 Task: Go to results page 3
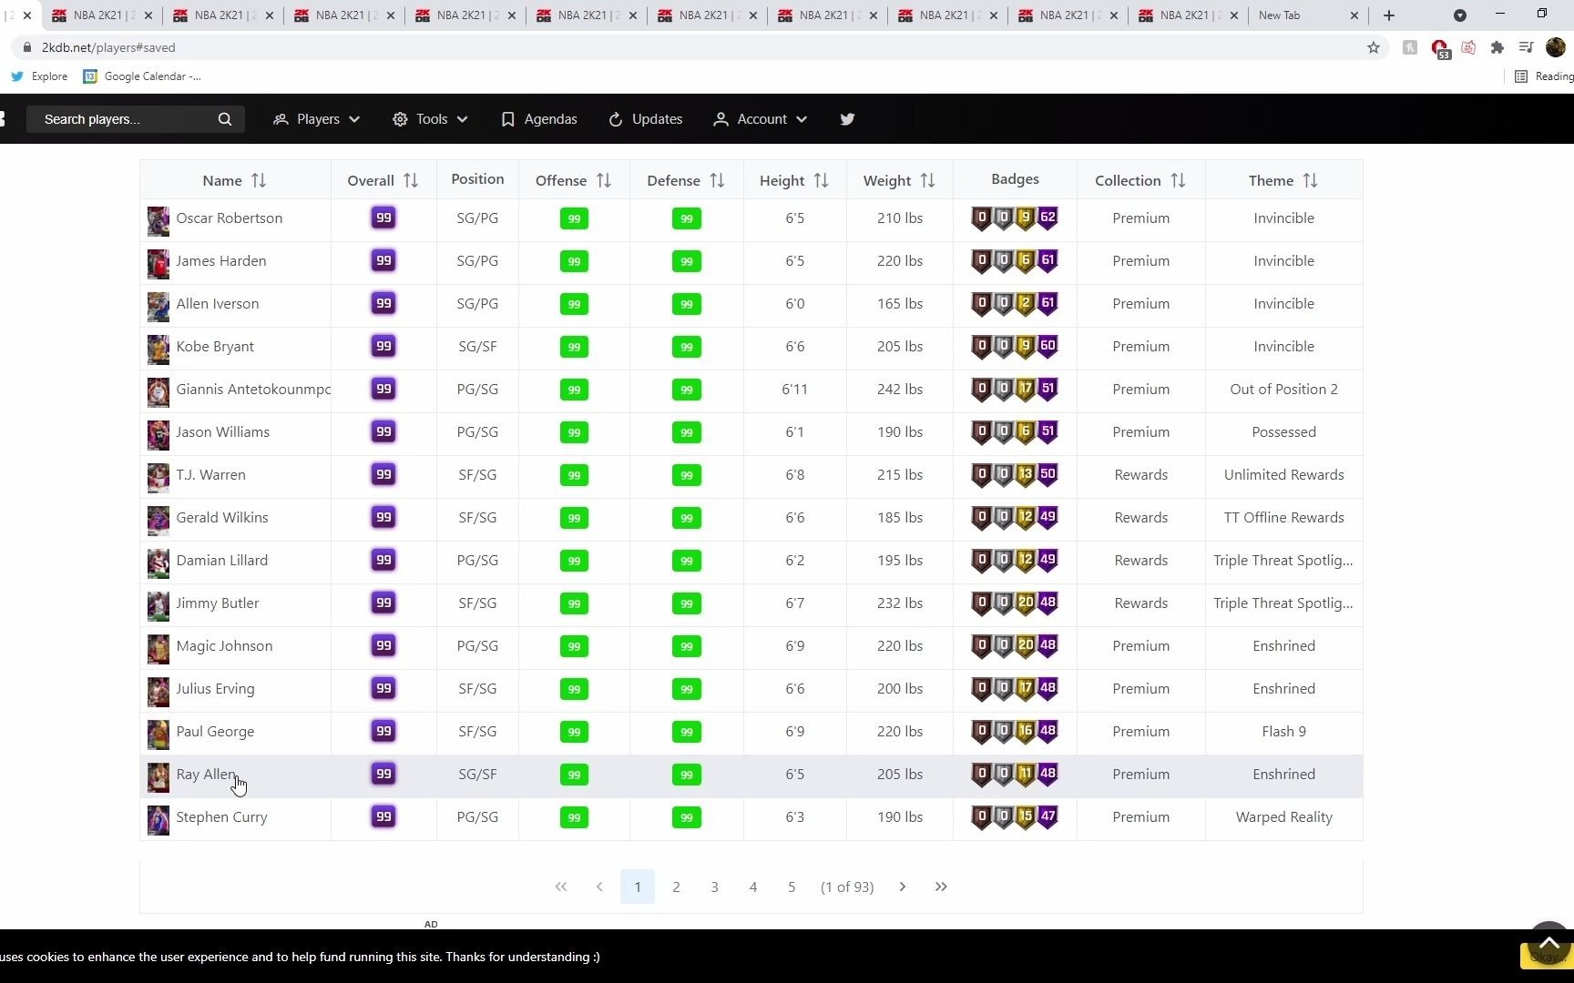point(715,887)
